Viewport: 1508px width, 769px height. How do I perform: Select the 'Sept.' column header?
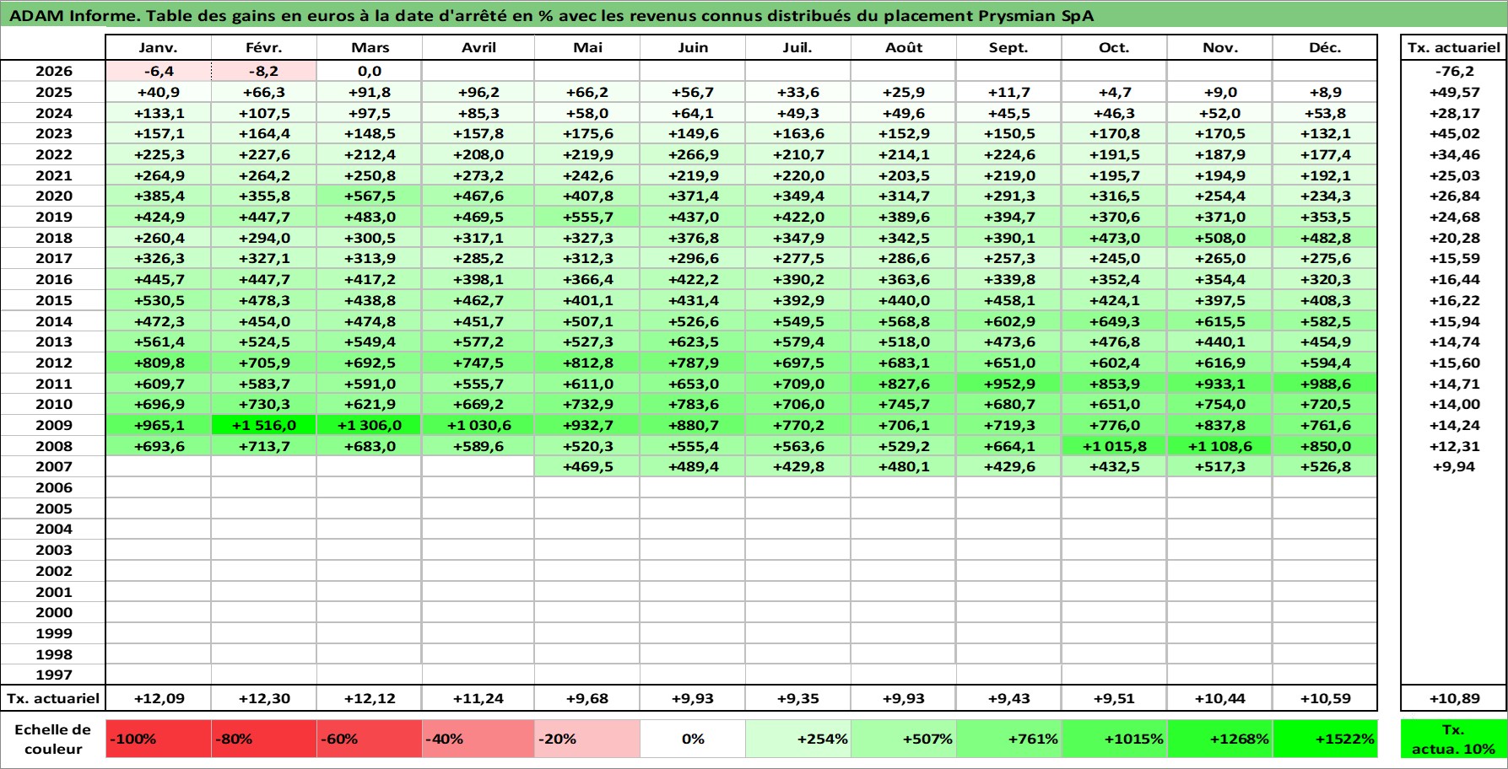coord(1009,48)
